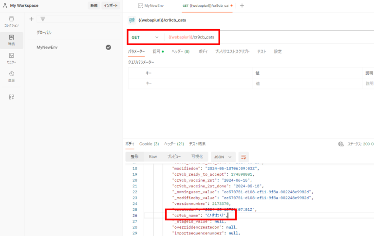Open a new request tab with the plus
The image size is (374, 236).
[242, 6]
